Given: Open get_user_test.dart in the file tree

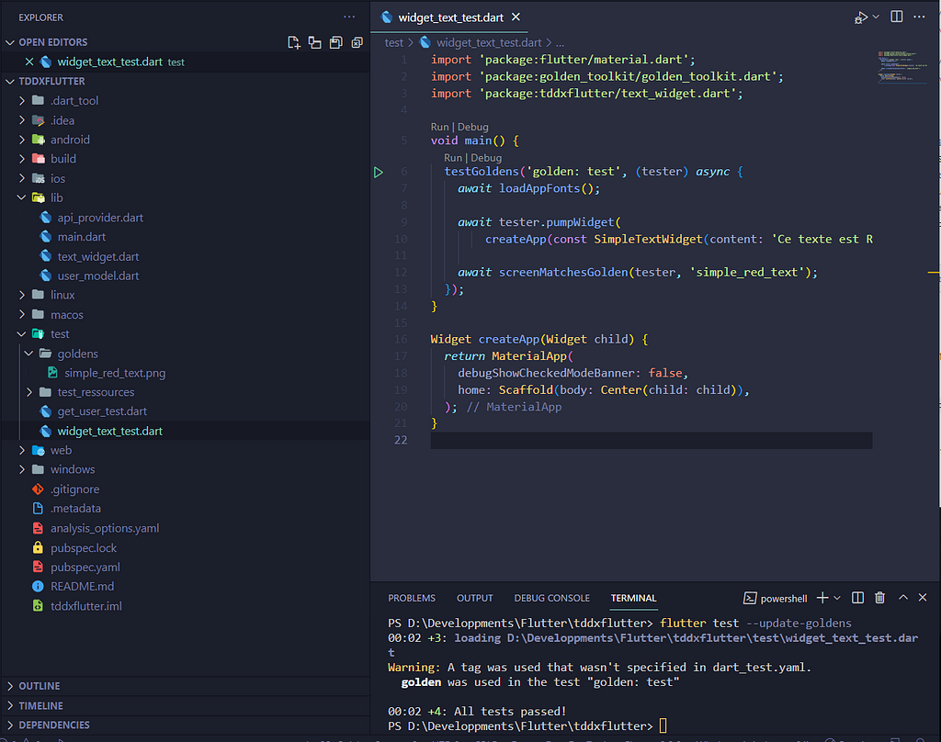Looking at the screenshot, I should pyautogui.click(x=185, y=411).
